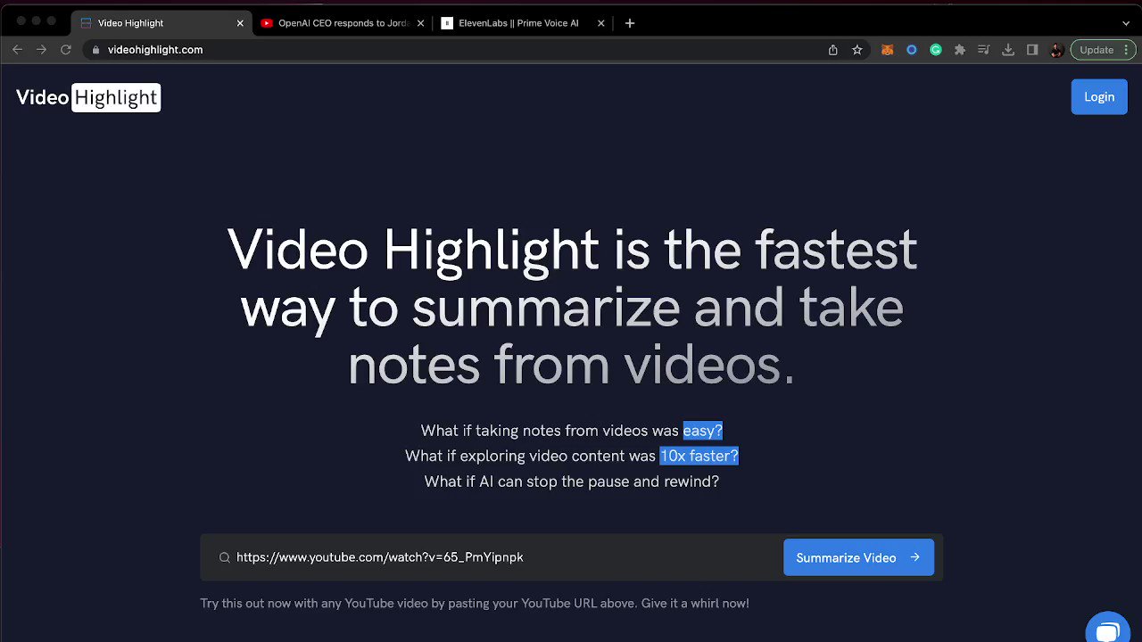Image resolution: width=1142 pixels, height=642 pixels.
Task: Open the side panel icon
Action: point(1032,50)
